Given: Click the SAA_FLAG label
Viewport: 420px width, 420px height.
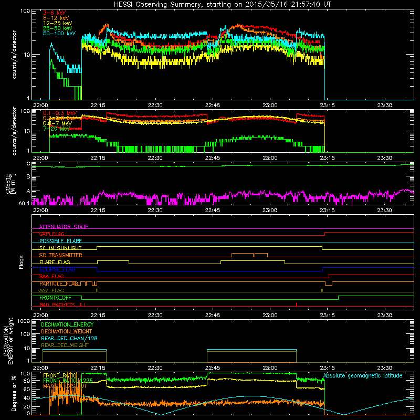Looking at the screenshot, I should pyautogui.click(x=51, y=276).
